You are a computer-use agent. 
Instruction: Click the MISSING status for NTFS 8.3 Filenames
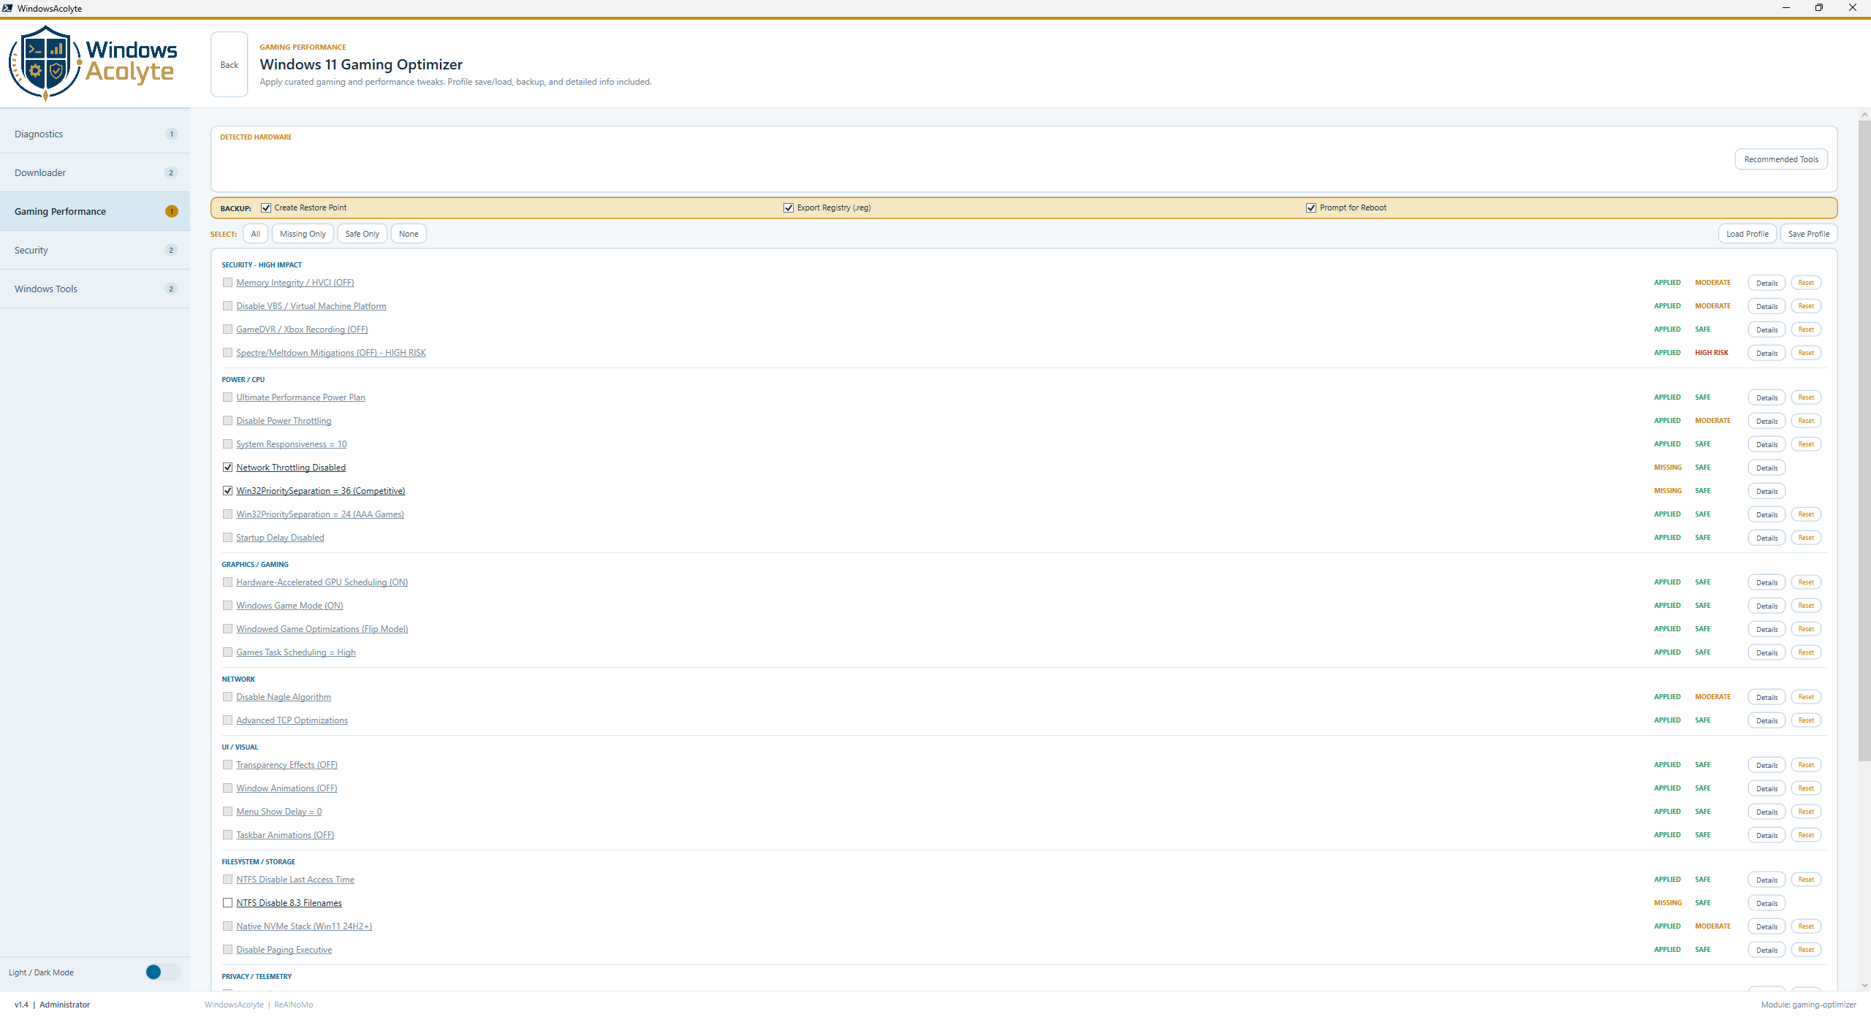point(1668,903)
